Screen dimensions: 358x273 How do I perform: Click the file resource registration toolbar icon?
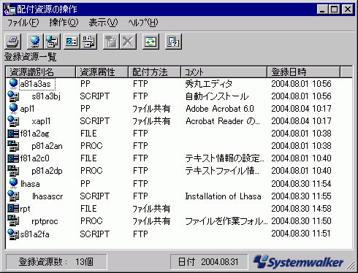coord(72,42)
